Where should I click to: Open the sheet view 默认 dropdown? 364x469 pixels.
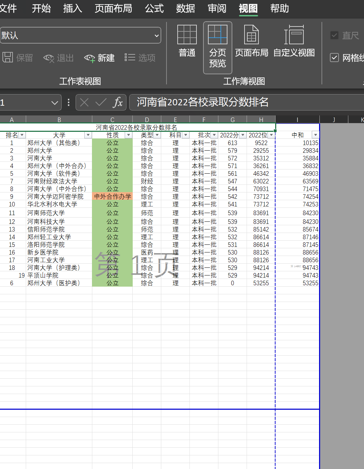[80, 35]
